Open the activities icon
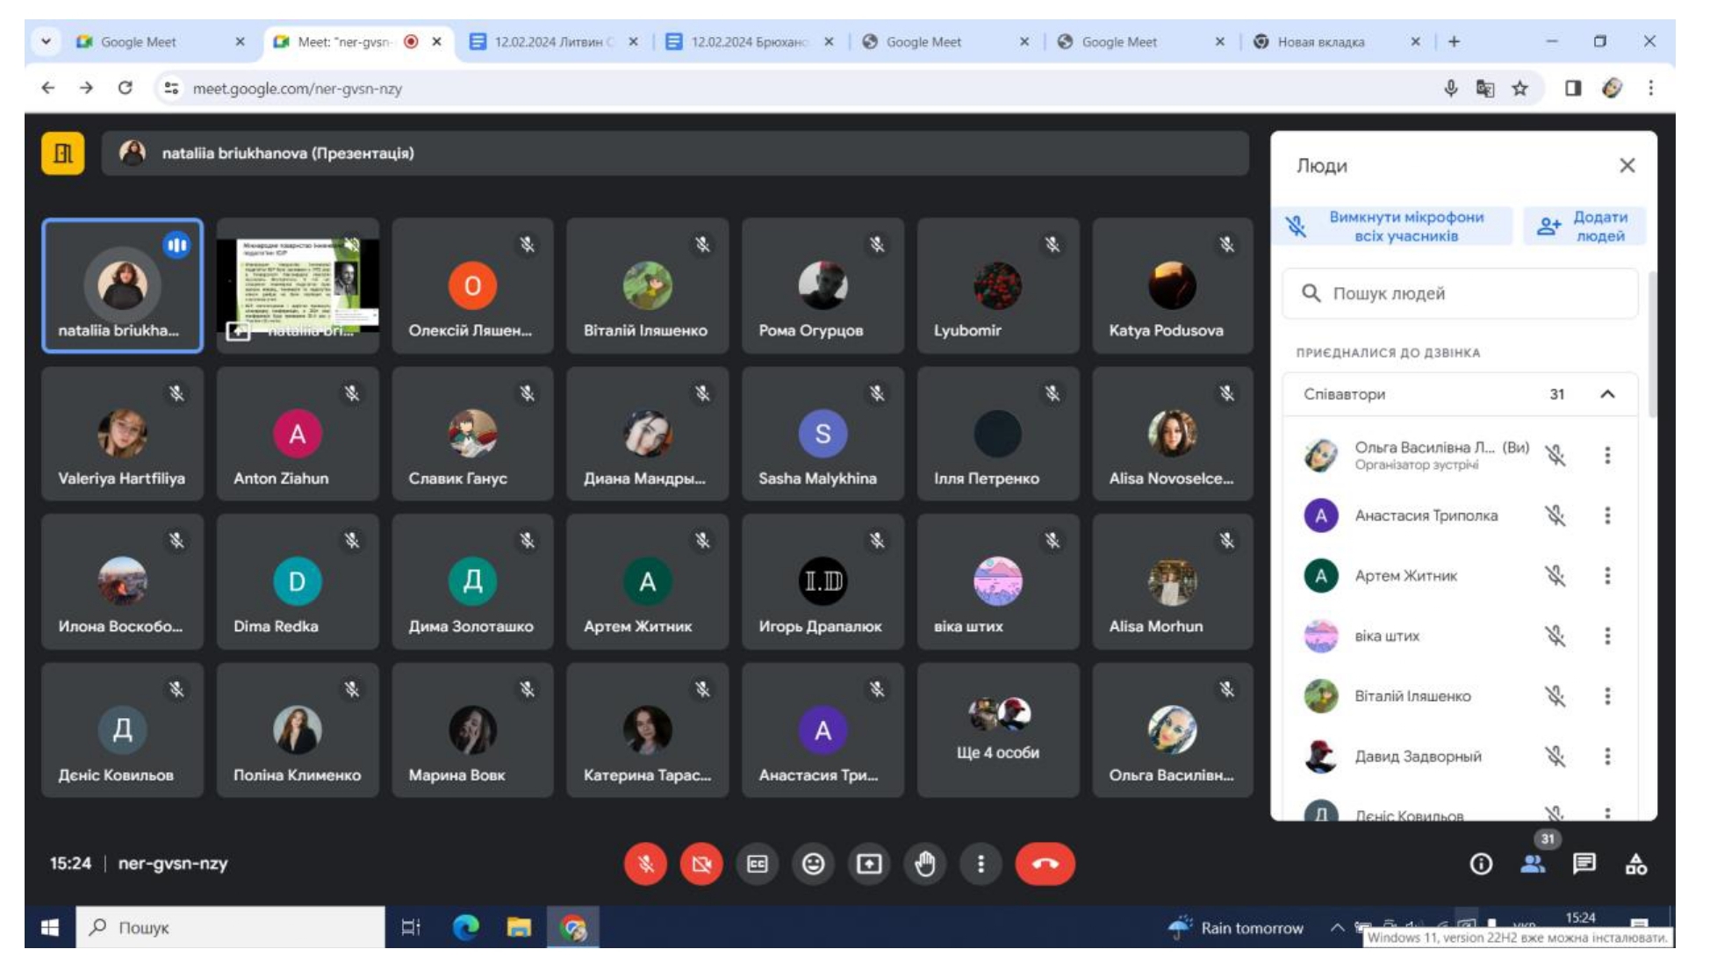Image resolution: width=1724 pixels, height=978 pixels. [1636, 864]
